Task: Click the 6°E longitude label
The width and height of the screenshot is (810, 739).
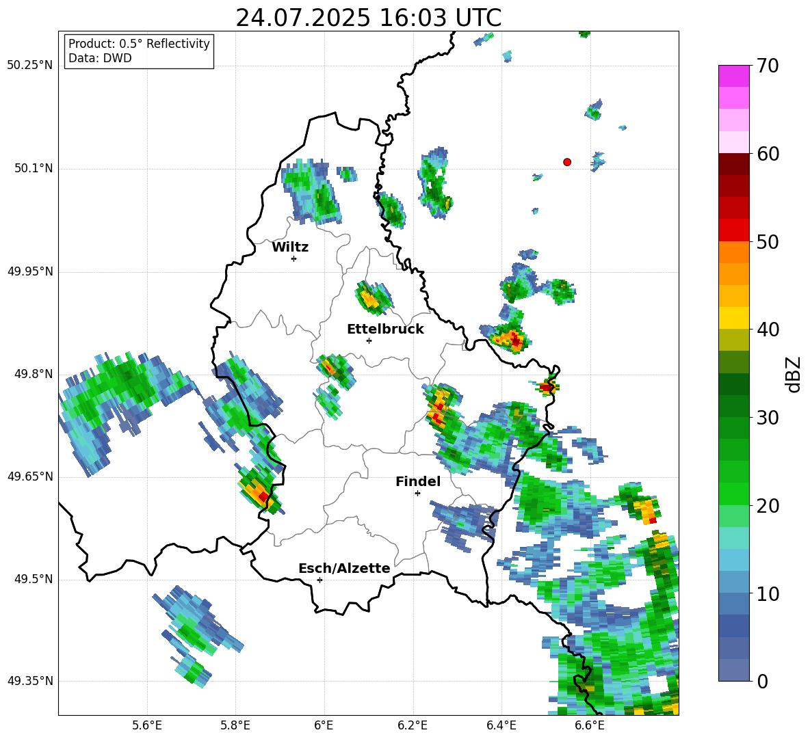Action: (x=324, y=725)
